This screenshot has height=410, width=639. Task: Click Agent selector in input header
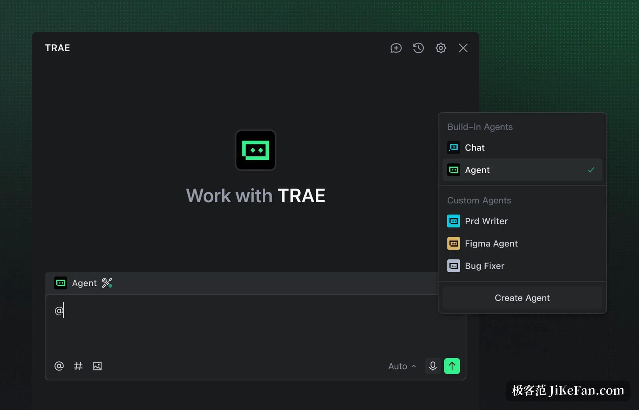[76, 283]
